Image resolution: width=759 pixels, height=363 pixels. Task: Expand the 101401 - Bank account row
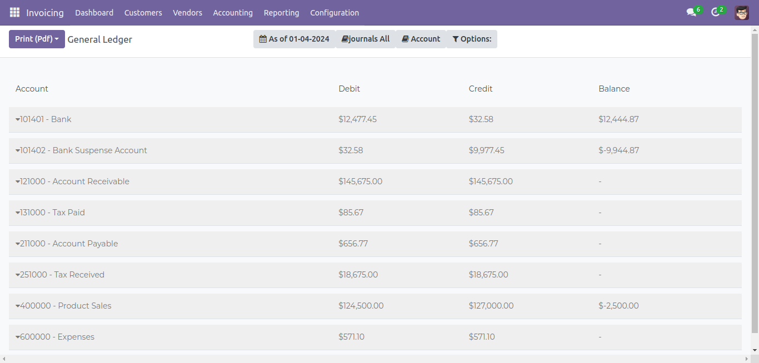pos(43,119)
